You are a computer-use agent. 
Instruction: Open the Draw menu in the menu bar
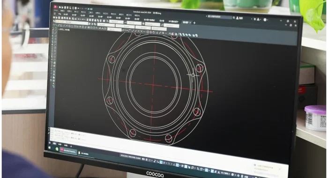click(x=98, y=13)
